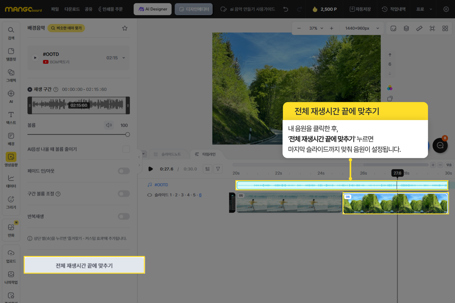Select the 영상음향 video/audio panel icon
Screen dimensions: 455x303
(11, 160)
